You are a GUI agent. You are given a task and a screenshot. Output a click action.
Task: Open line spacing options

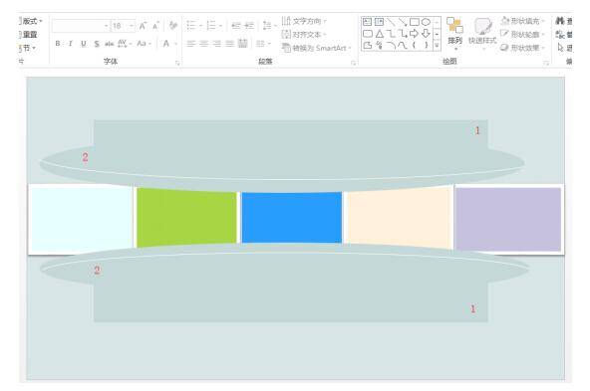point(269,26)
